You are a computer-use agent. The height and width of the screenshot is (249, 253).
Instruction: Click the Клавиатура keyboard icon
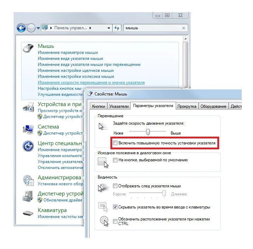pyautogui.click(x=28, y=213)
